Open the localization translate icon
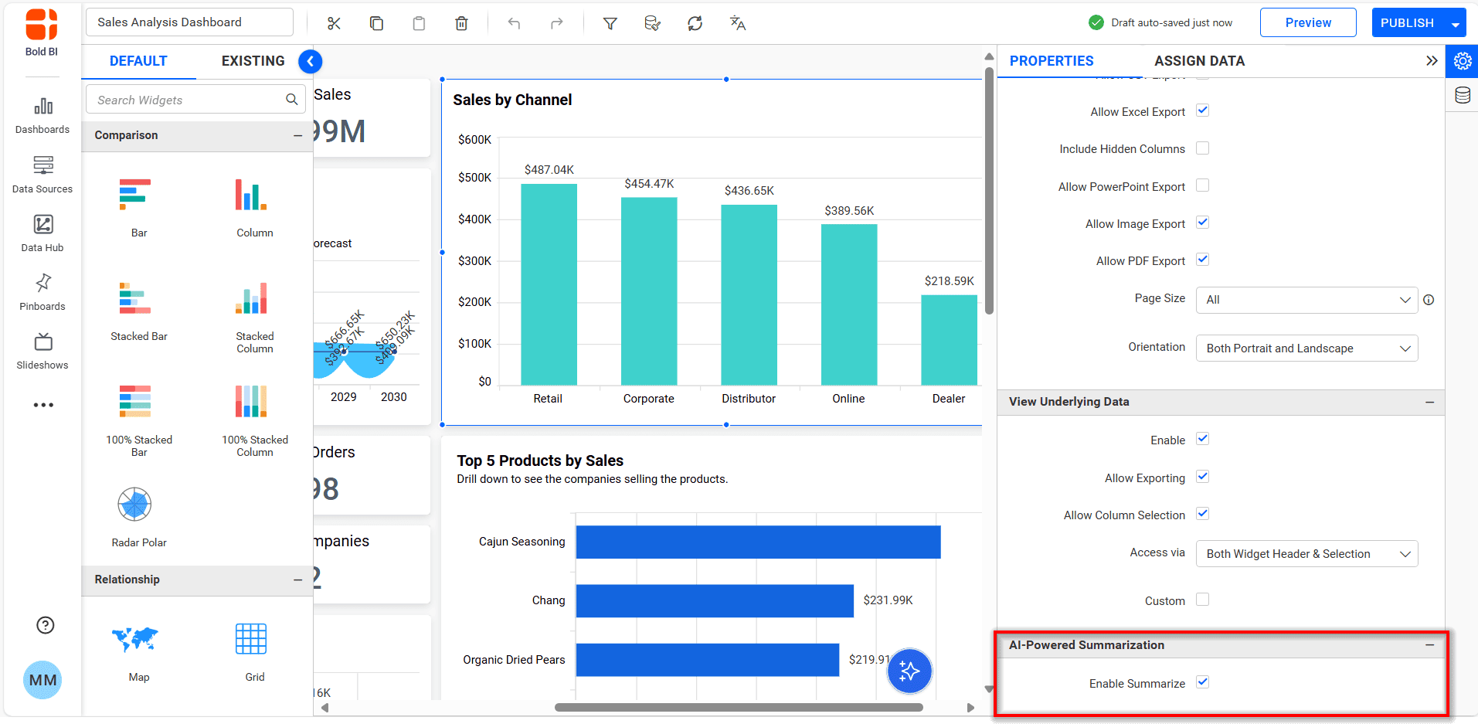1478x724 pixels. (x=737, y=23)
